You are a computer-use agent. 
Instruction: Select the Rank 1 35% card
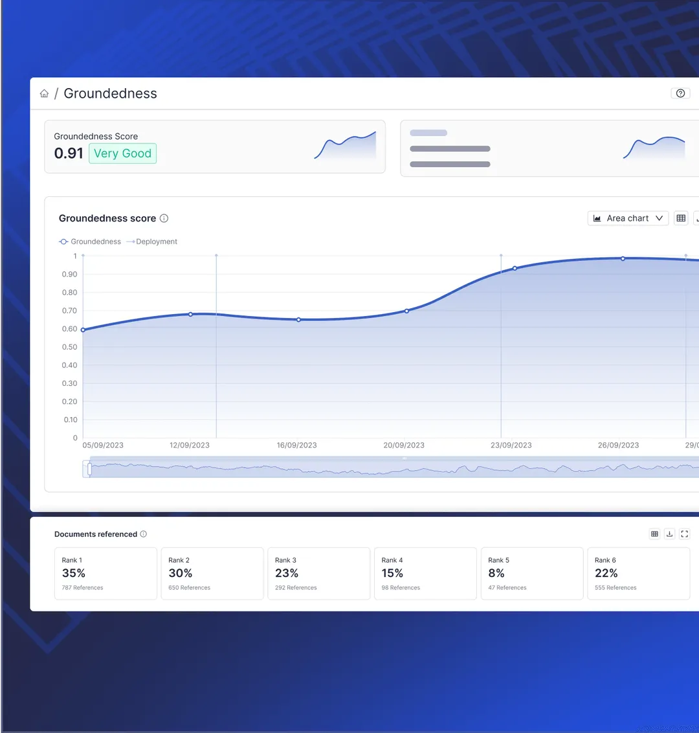pos(105,574)
